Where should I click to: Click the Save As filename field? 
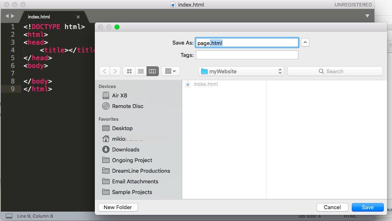point(247,43)
